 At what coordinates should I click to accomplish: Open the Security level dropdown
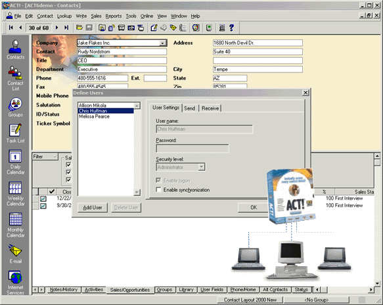point(202,167)
